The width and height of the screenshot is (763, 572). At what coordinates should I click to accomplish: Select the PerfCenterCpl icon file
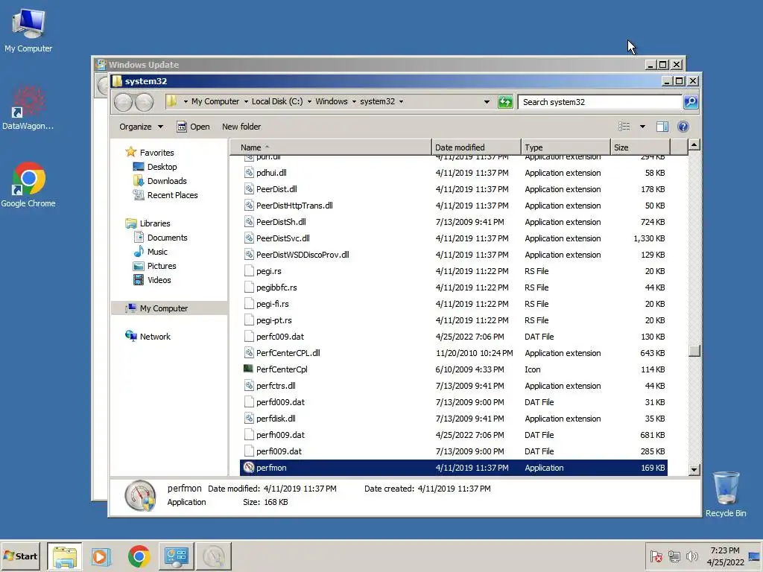point(249,369)
